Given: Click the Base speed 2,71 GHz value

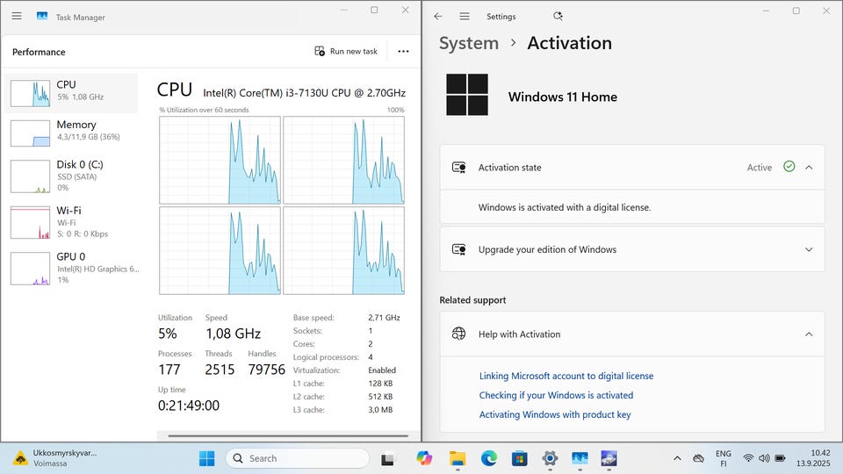Looking at the screenshot, I should pos(384,318).
